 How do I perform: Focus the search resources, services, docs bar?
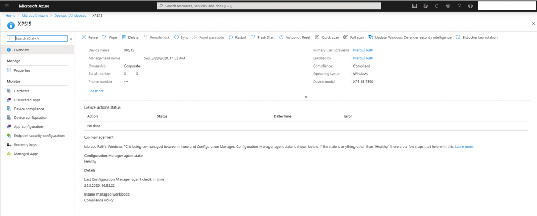pyautogui.click(x=268, y=6)
